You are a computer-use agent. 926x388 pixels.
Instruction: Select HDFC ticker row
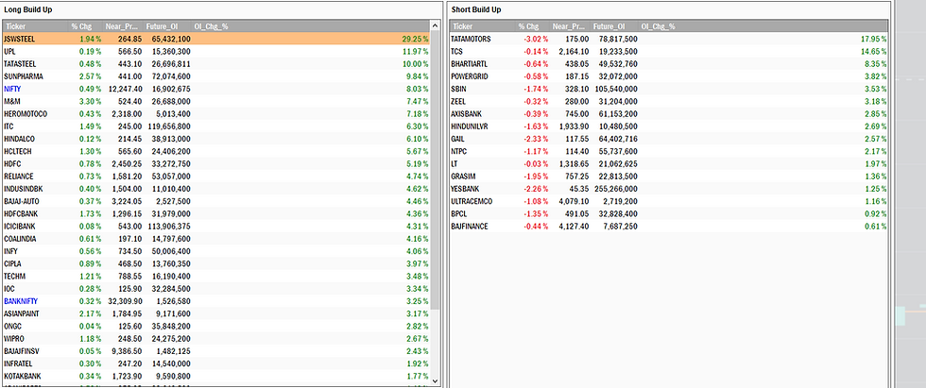(216, 163)
